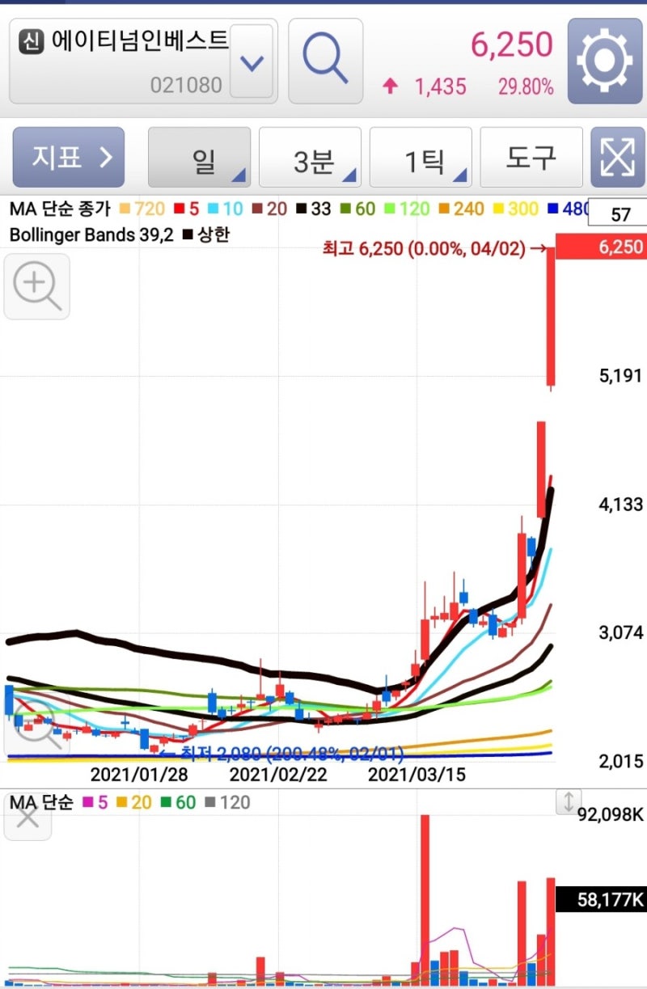Image resolution: width=647 pixels, height=989 pixels.
Task: Open the 지표 indicators menu
Action: (69, 158)
